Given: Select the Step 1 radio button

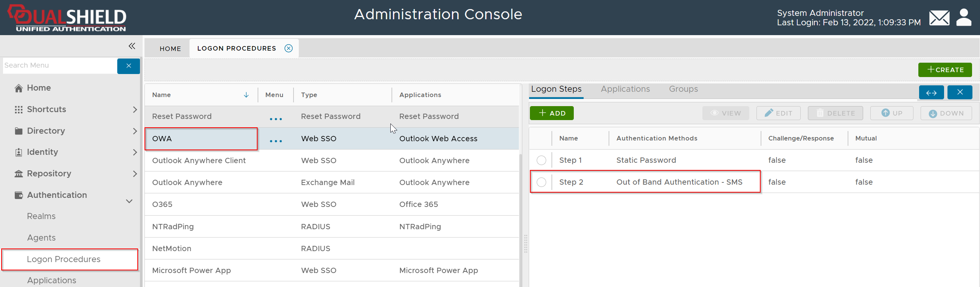Looking at the screenshot, I should tap(541, 160).
